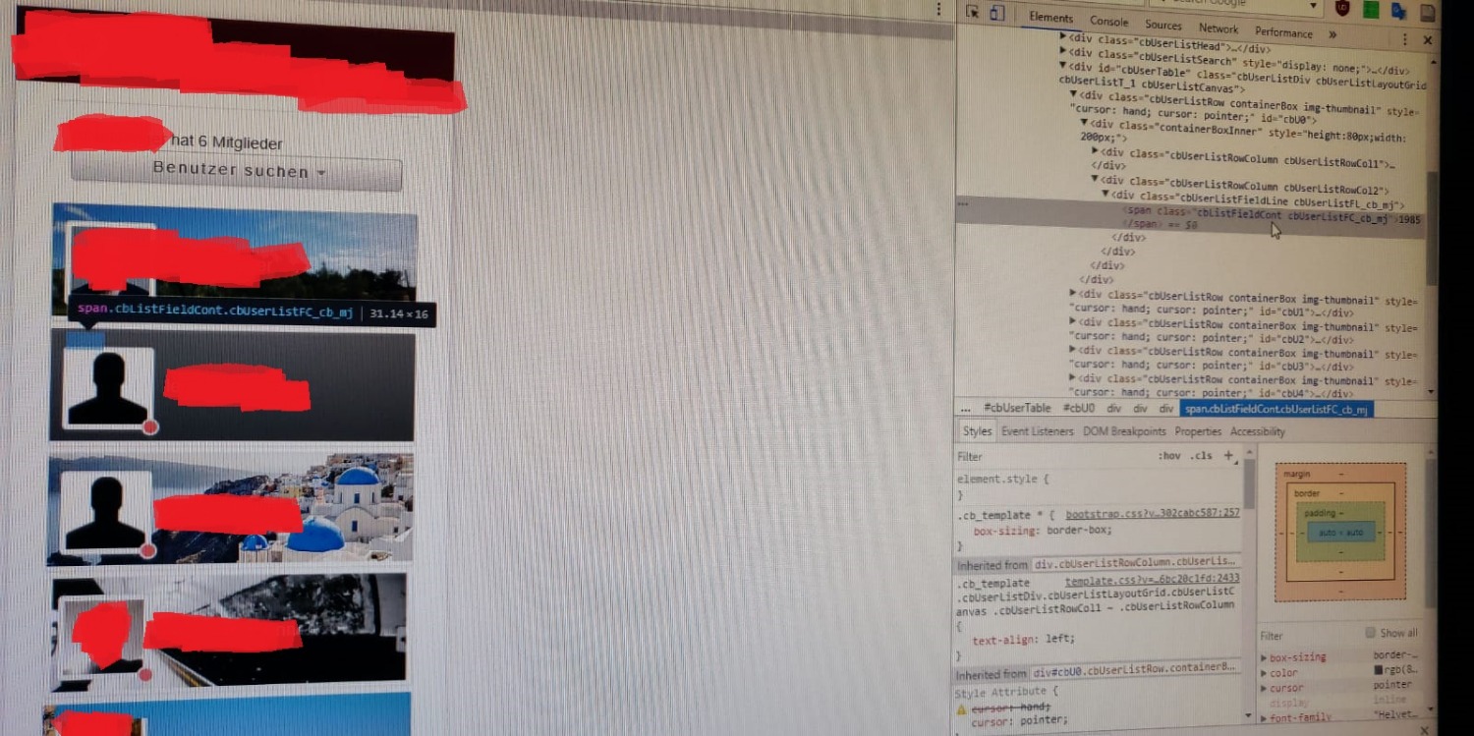Switch to the Console tab
The image size is (1474, 736).
click(1109, 22)
